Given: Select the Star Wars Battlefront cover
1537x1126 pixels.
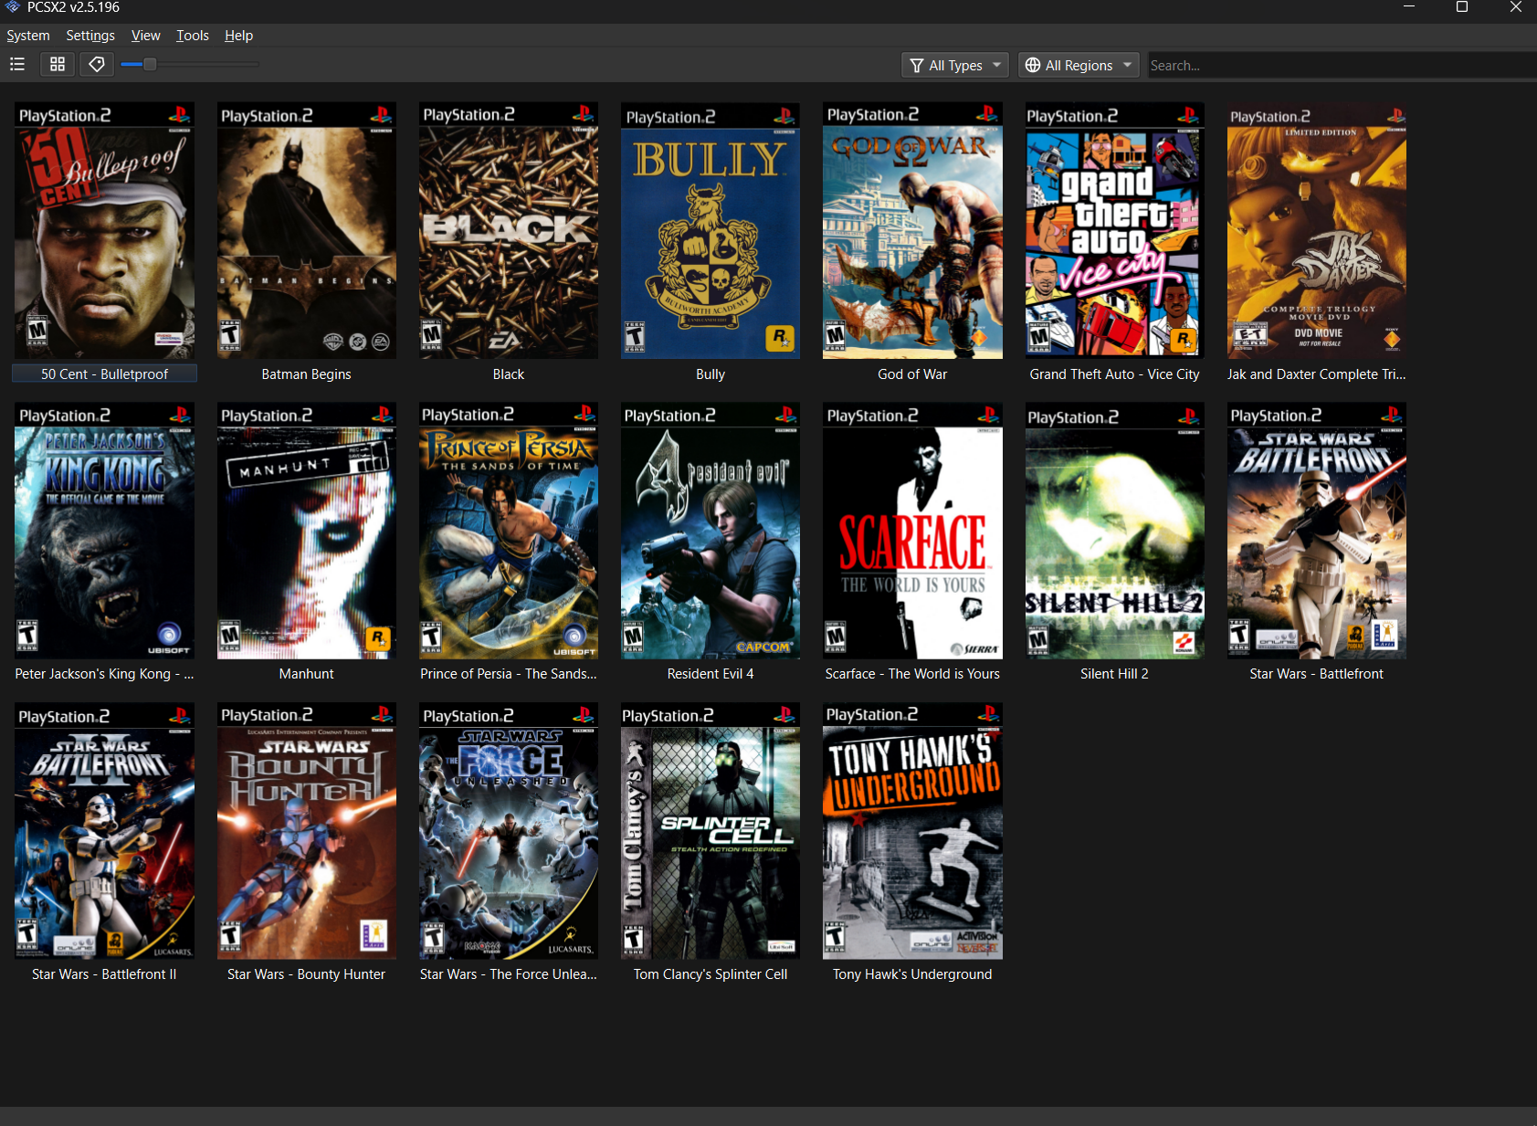Looking at the screenshot, I should 1317,531.
